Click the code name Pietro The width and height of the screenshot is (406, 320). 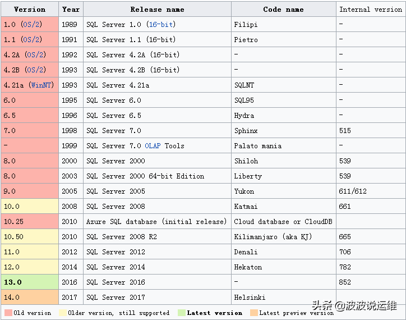pyautogui.click(x=246, y=40)
